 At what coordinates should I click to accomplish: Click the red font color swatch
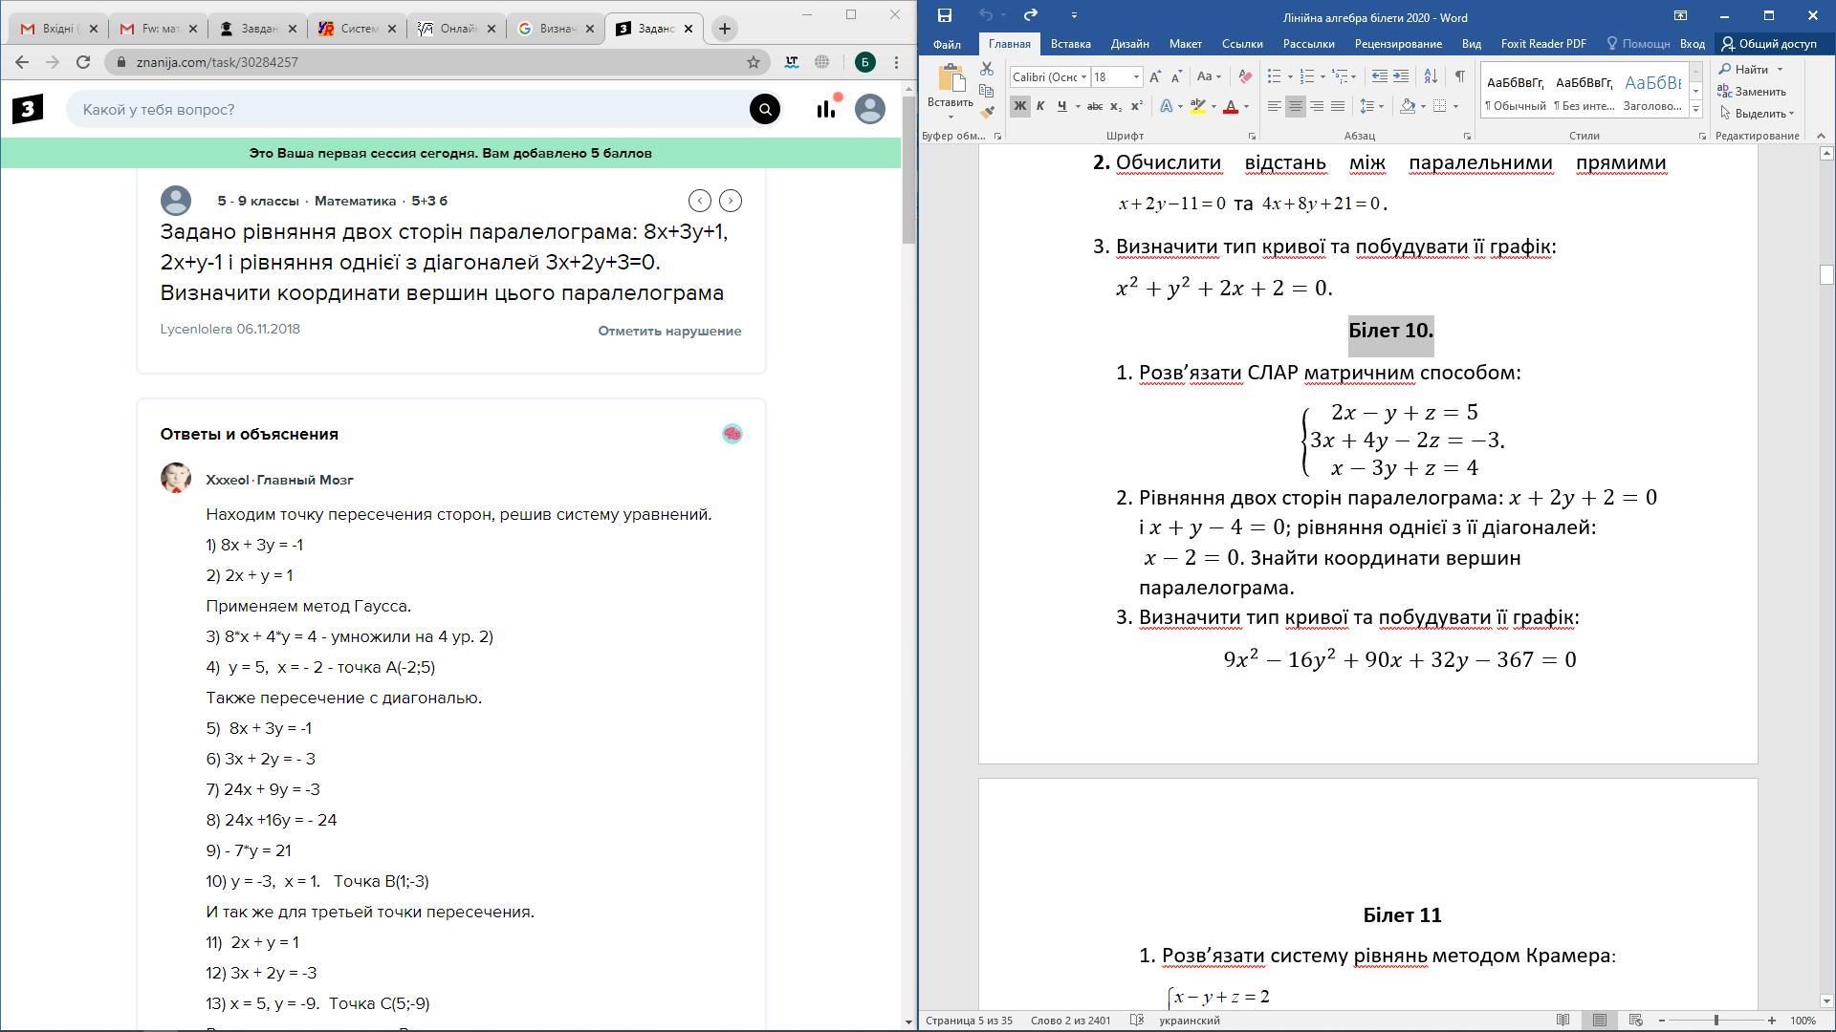pos(1231,107)
